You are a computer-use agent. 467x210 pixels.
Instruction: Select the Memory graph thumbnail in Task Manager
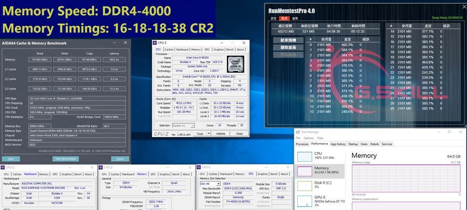(304, 171)
